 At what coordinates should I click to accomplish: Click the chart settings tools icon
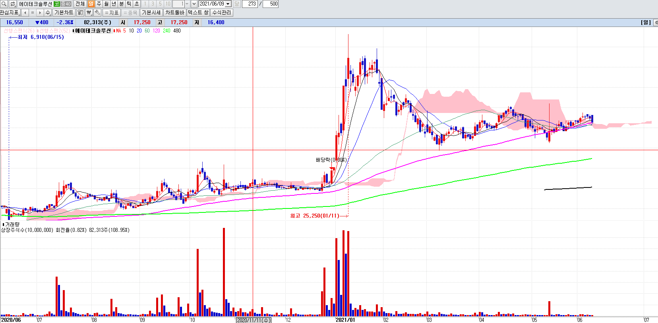tap(80, 13)
